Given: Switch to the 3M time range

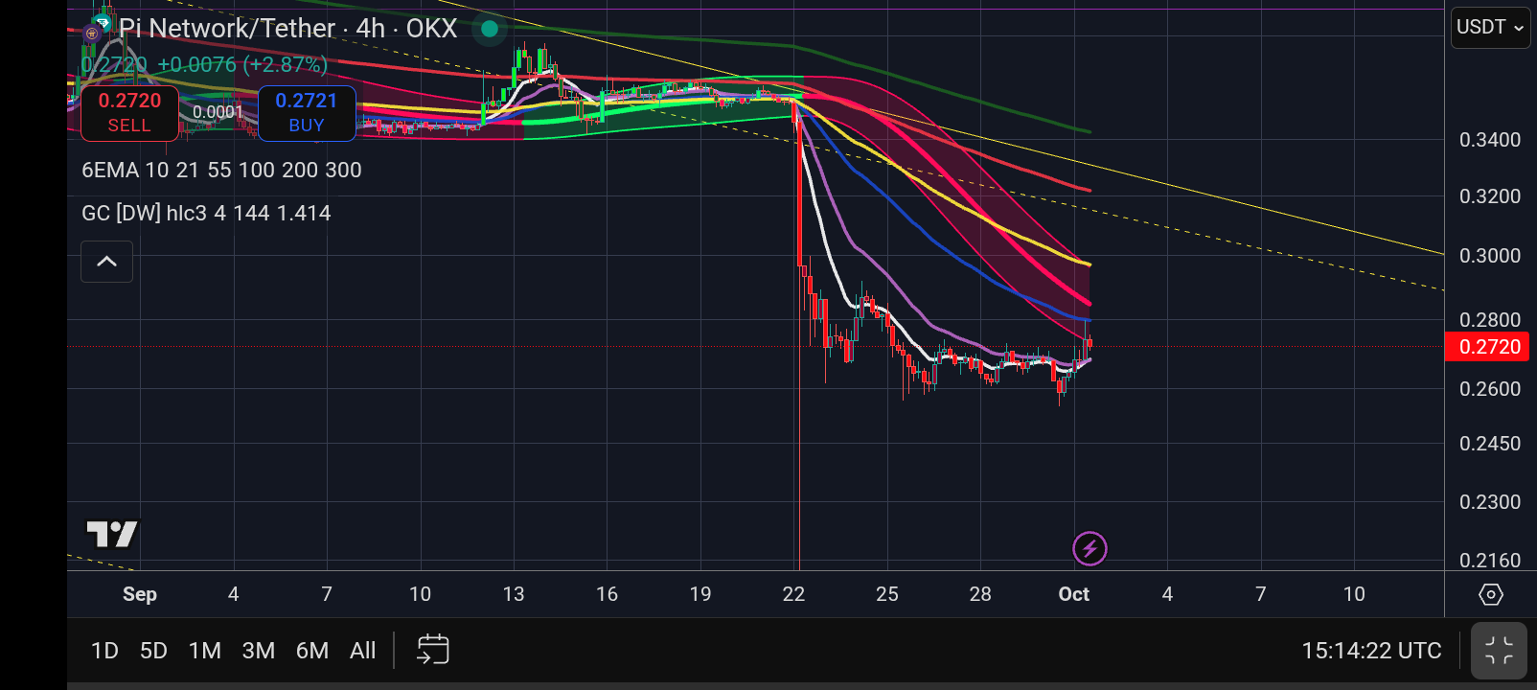Looking at the screenshot, I should click(x=259, y=651).
